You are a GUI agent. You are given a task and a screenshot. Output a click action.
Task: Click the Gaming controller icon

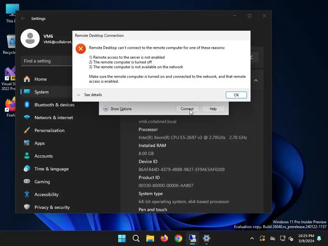pos(27,181)
